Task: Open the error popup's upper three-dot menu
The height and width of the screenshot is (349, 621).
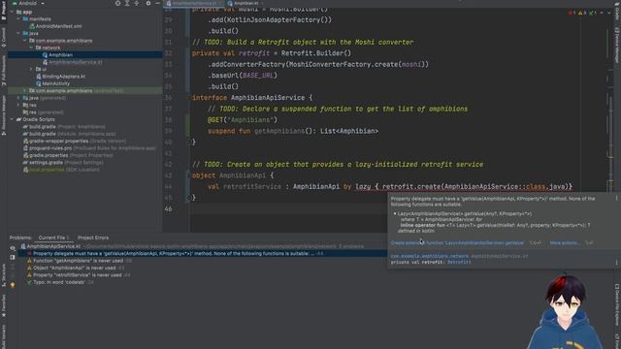Action: coord(616,198)
